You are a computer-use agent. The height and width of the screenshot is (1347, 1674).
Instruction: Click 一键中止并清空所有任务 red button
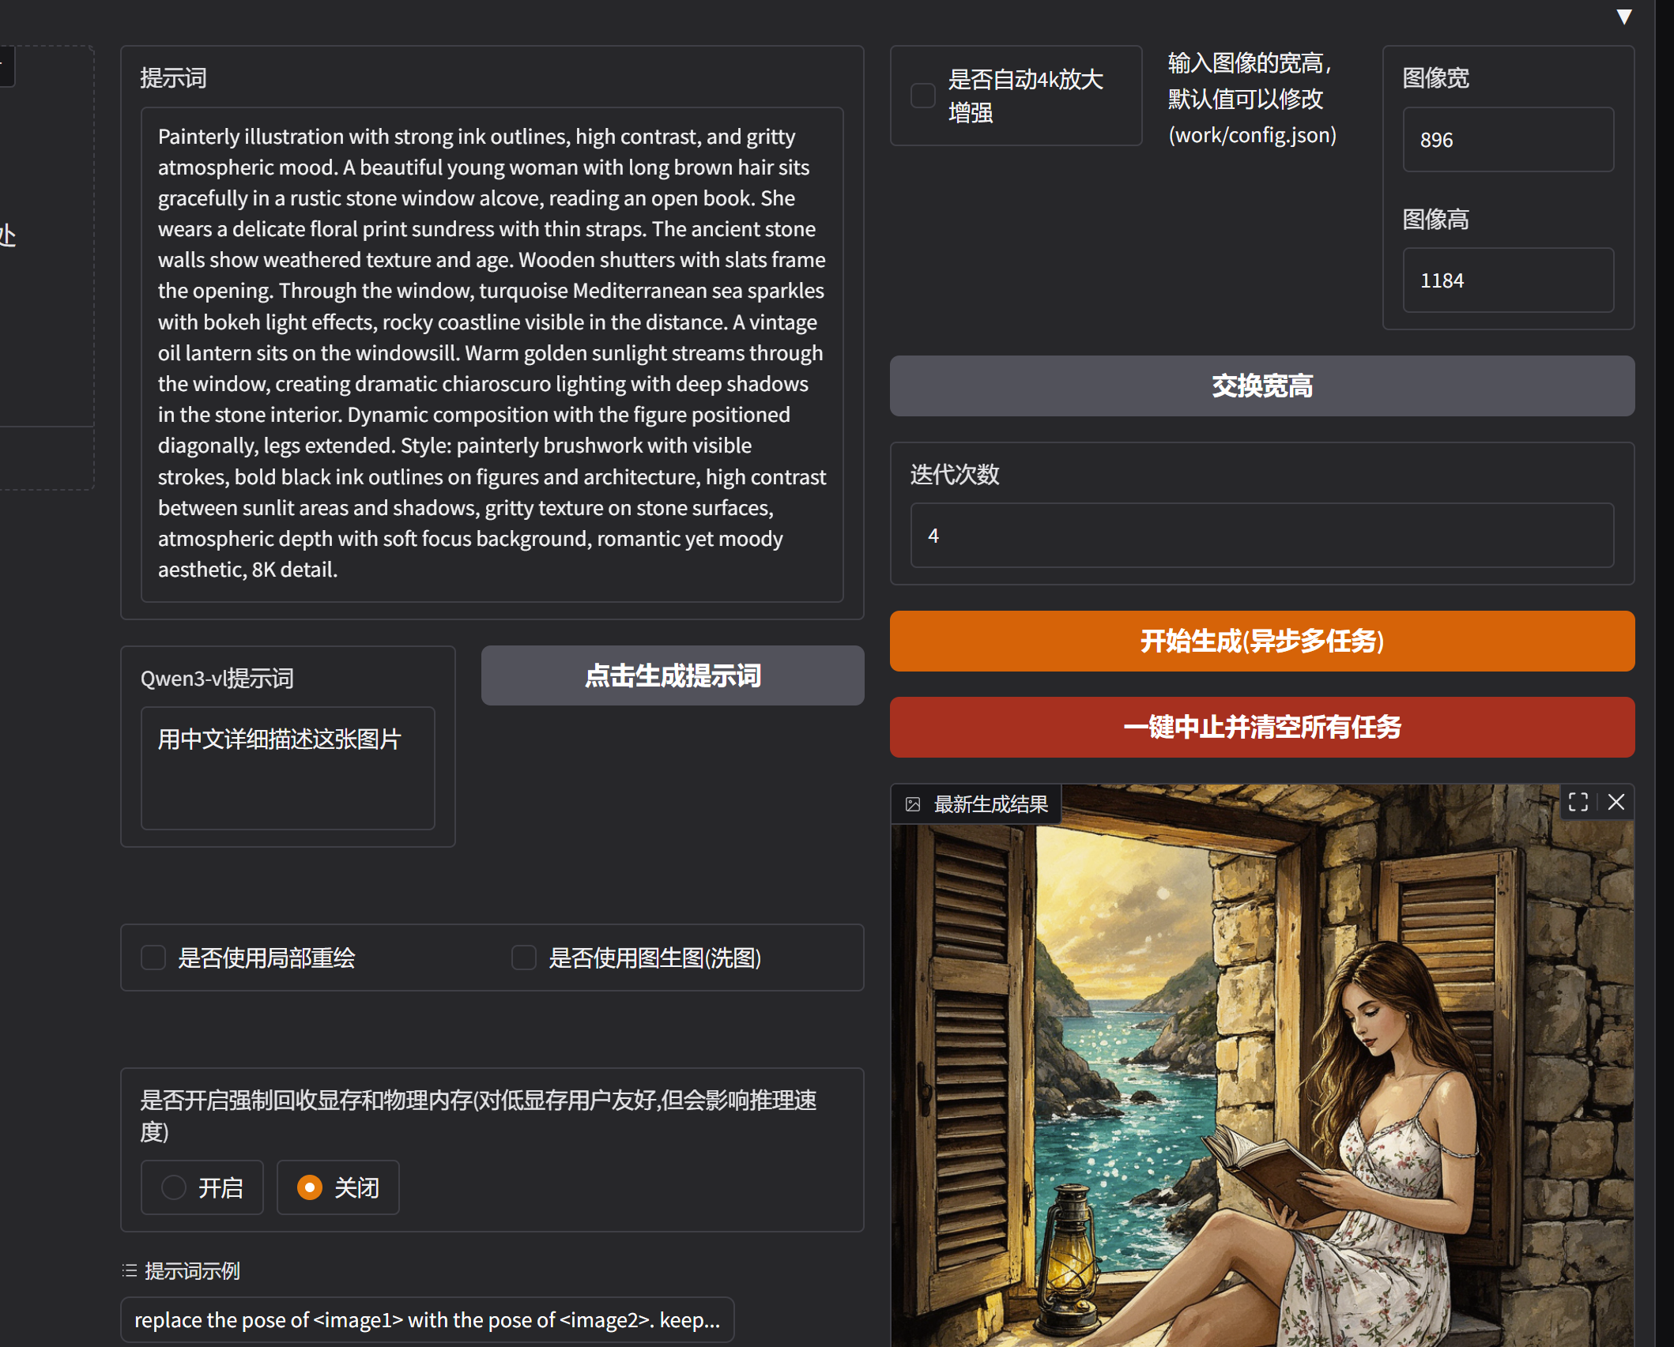click(1261, 727)
